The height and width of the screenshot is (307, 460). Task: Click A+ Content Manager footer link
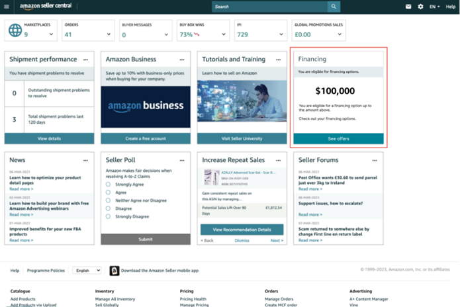click(369, 299)
